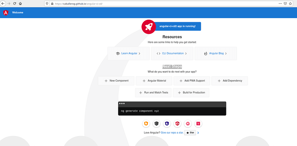The height and width of the screenshot is (146, 297).
Task: Open the page actions three-dot menu
Action: coord(280,3)
